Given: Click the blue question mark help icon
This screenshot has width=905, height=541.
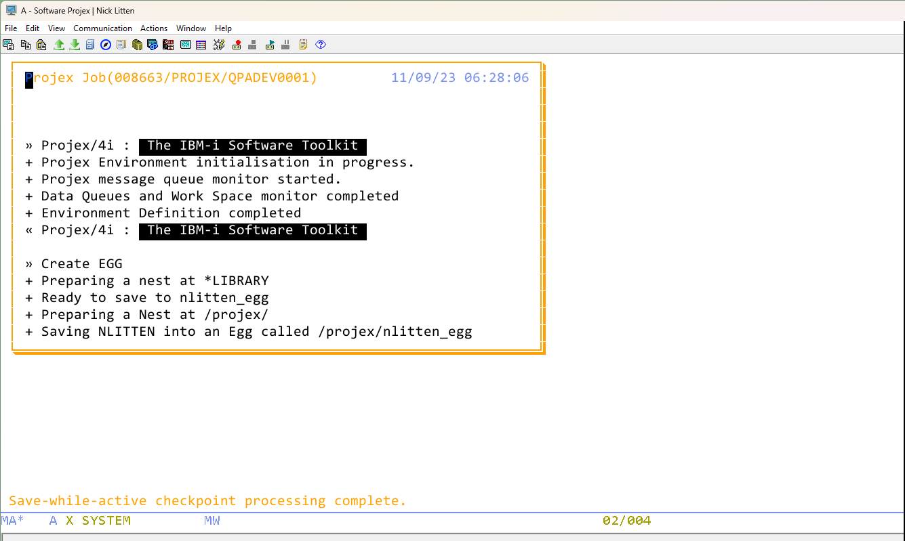Looking at the screenshot, I should 321,45.
